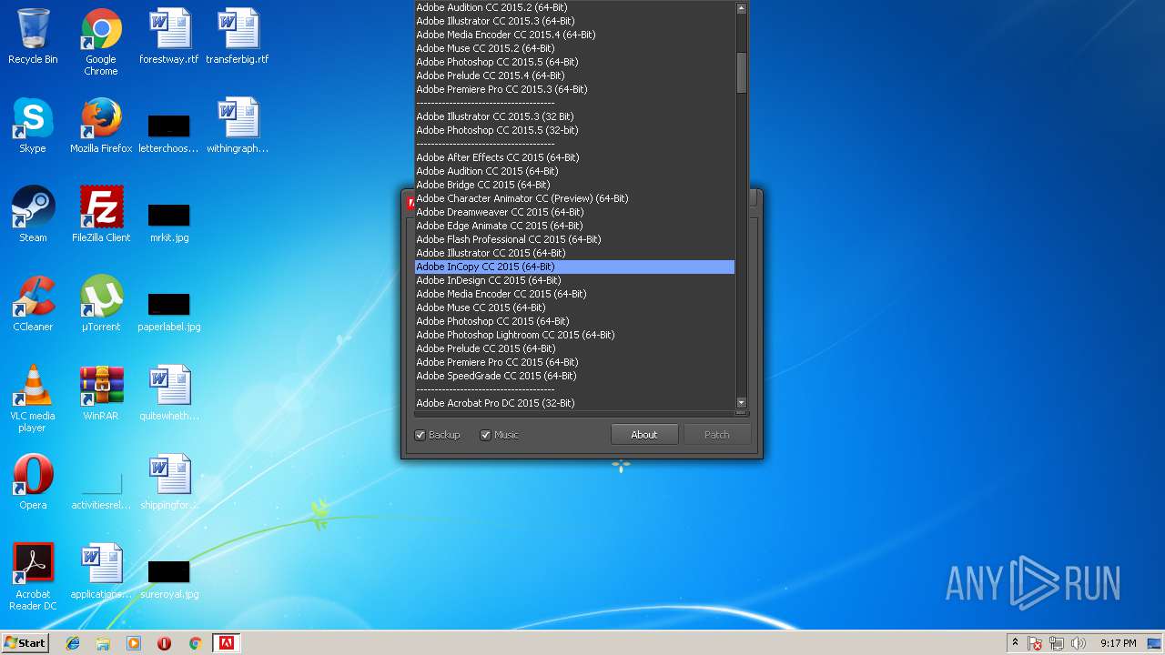Select Adobe Illustrator CC 2015.3 (64-Bit)
1165x655 pixels.
click(x=574, y=21)
